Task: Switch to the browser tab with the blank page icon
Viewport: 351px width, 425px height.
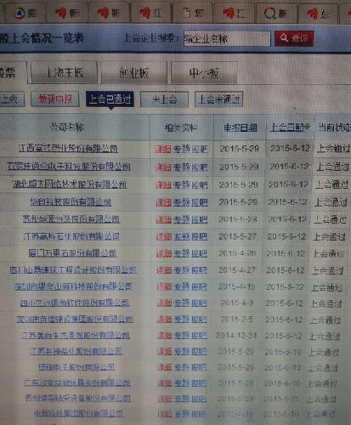Action: point(193,13)
